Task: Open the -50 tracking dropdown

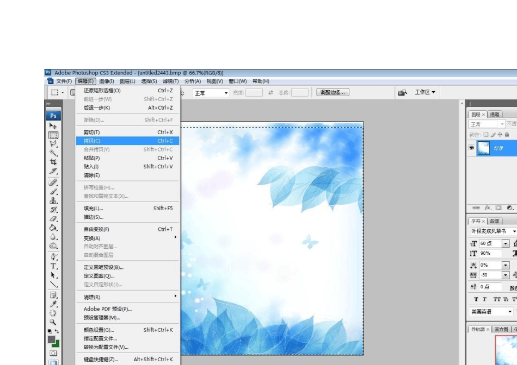Action: coord(506,275)
